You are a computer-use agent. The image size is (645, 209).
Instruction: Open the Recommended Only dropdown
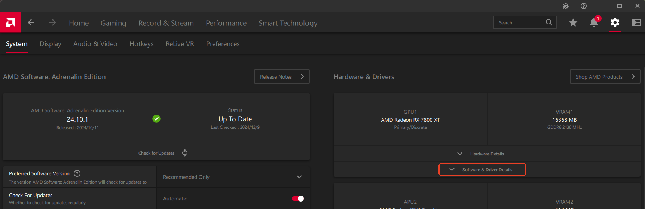(233, 177)
